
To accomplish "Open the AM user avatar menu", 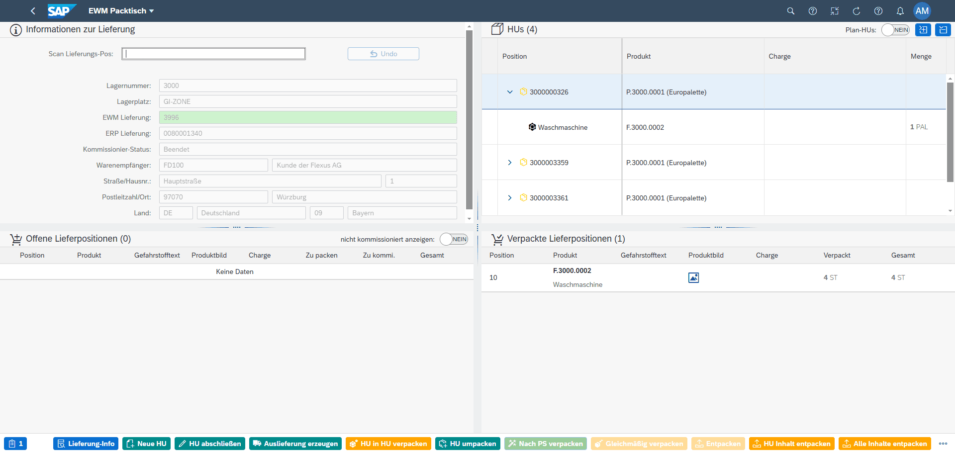I will click(922, 11).
